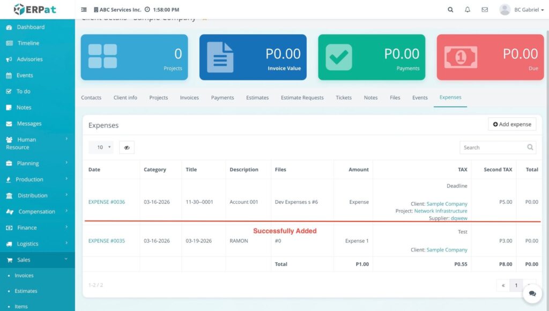Open the EXPENSE #0036 link
Viewport: 549px width, 311px height.
point(107,202)
